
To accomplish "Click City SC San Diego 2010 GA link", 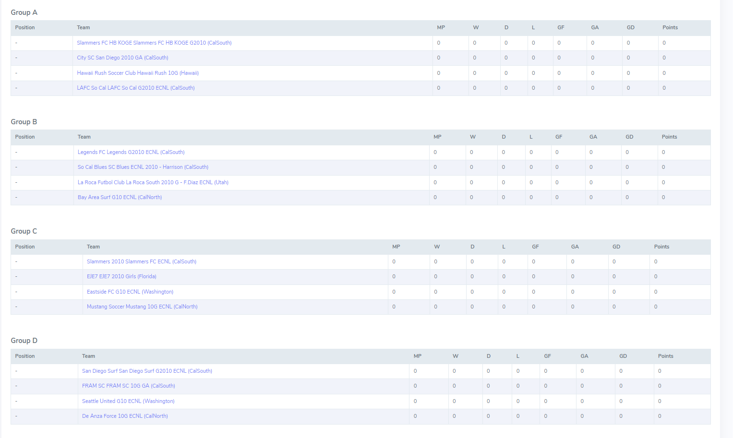I will point(122,58).
